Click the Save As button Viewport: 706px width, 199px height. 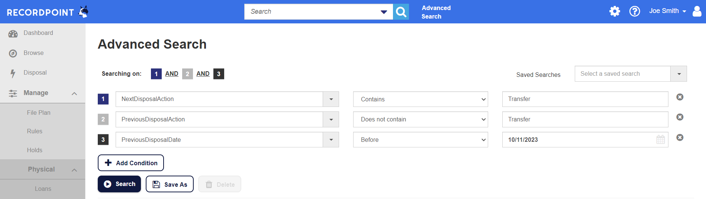[170, 184]
